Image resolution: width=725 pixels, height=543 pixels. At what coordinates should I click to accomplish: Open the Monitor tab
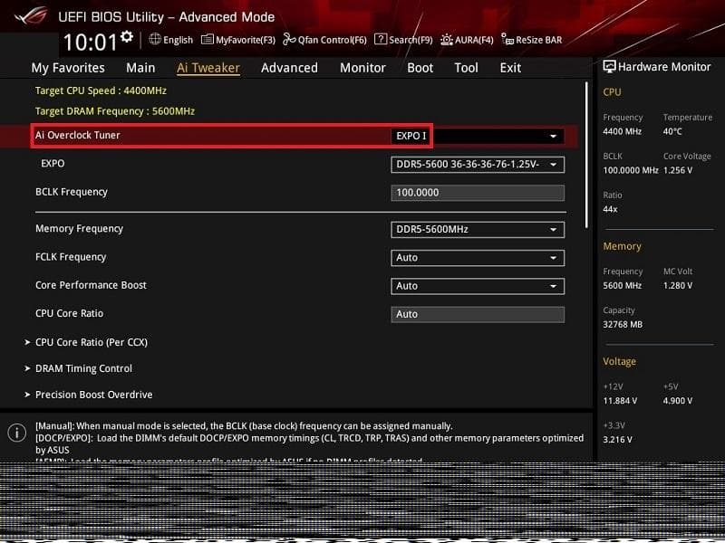click(362, 68)
